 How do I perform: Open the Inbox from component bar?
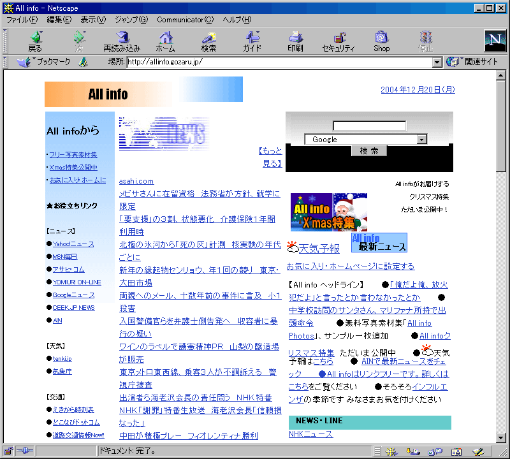413,451
